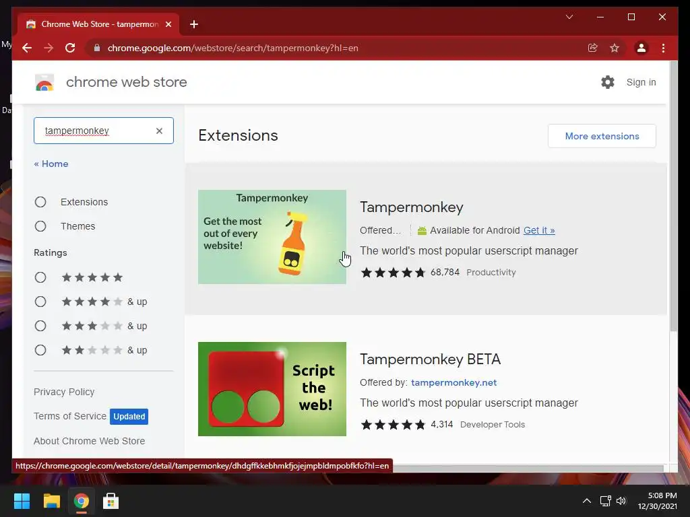
Task: Open network status in tray
Action: point(606,501)
